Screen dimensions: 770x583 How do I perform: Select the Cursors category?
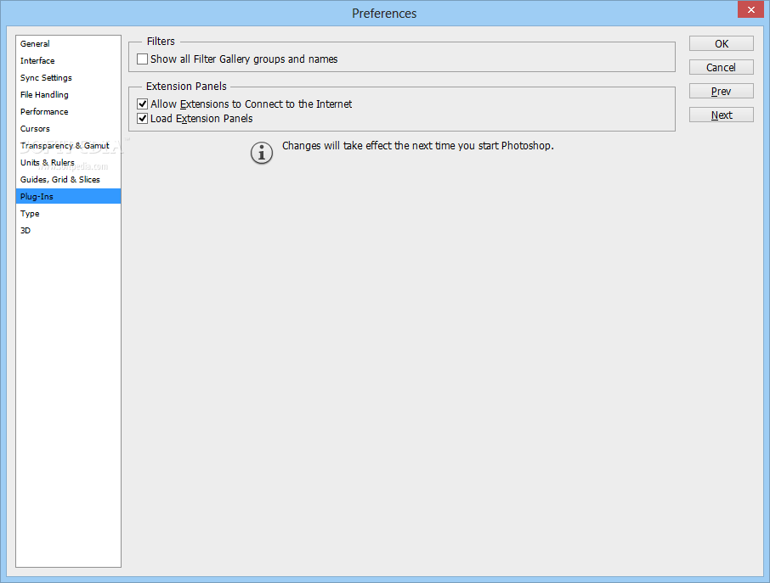(x=68, y=128)
